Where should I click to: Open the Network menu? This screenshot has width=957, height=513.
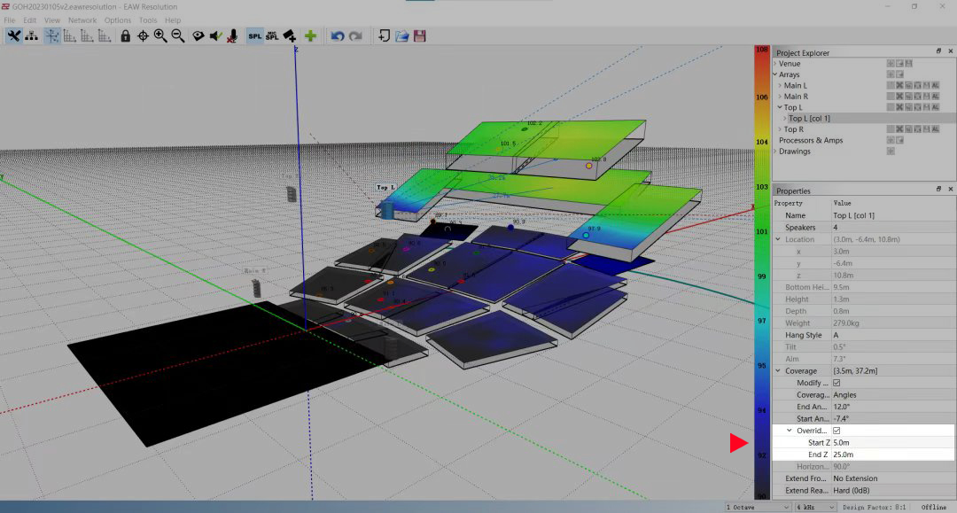click(82, 20)
